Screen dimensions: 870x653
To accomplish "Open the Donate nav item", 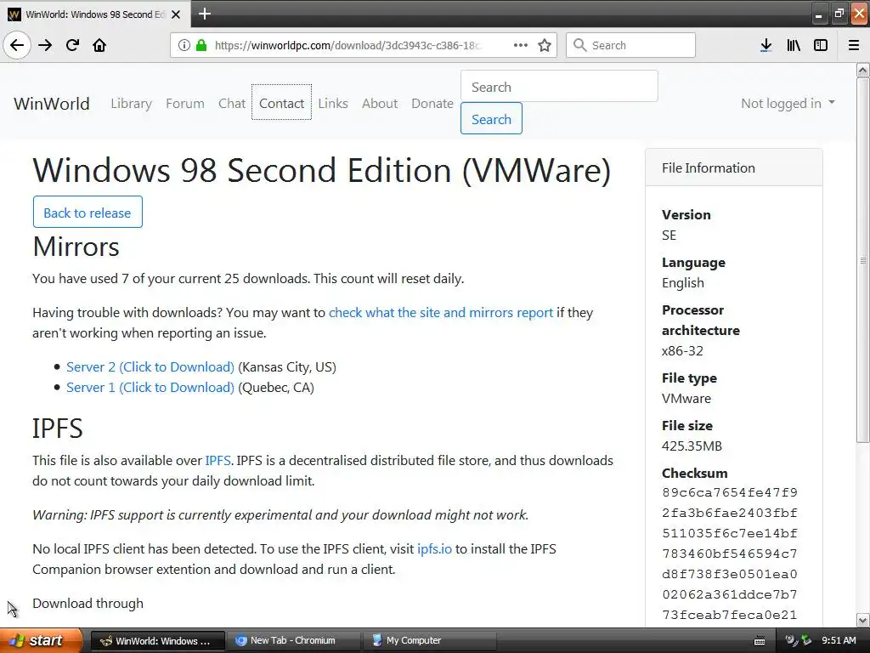I will pyautogui.click(x=432, y=103).
